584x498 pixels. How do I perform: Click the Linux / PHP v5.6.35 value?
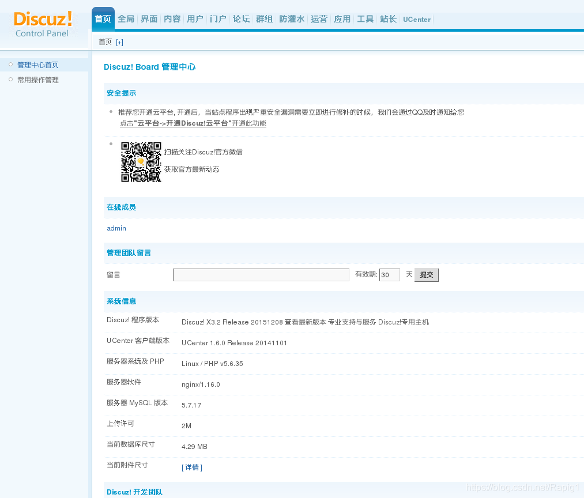pyautogui.click(x=212, y=364)
